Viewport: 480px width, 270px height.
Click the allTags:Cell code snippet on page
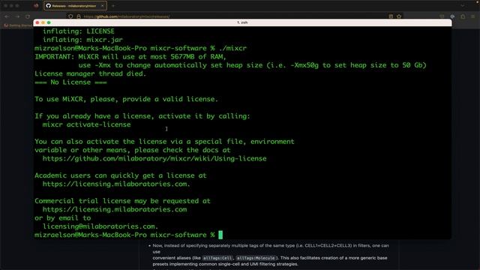pos(217,258)
